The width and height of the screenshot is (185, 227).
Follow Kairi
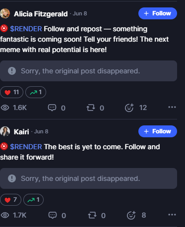pos(158,131)
